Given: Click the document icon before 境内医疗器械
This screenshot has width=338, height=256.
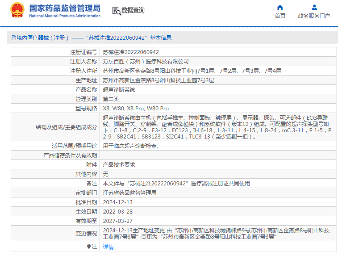Looking at the screenshot, I should click(14, 38).
